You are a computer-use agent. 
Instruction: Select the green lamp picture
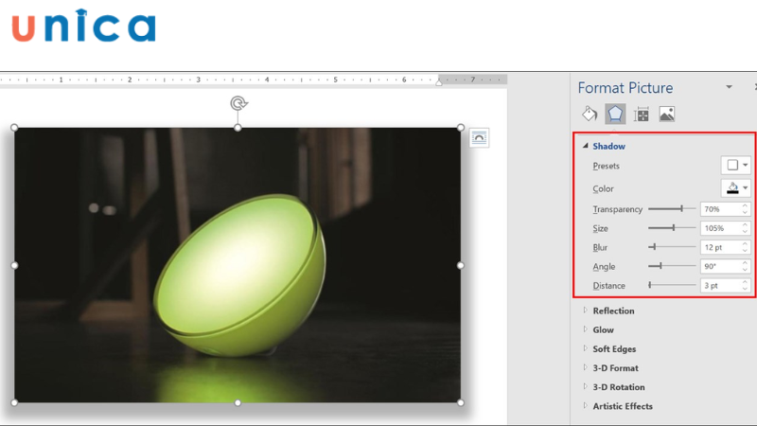(238, 265)
